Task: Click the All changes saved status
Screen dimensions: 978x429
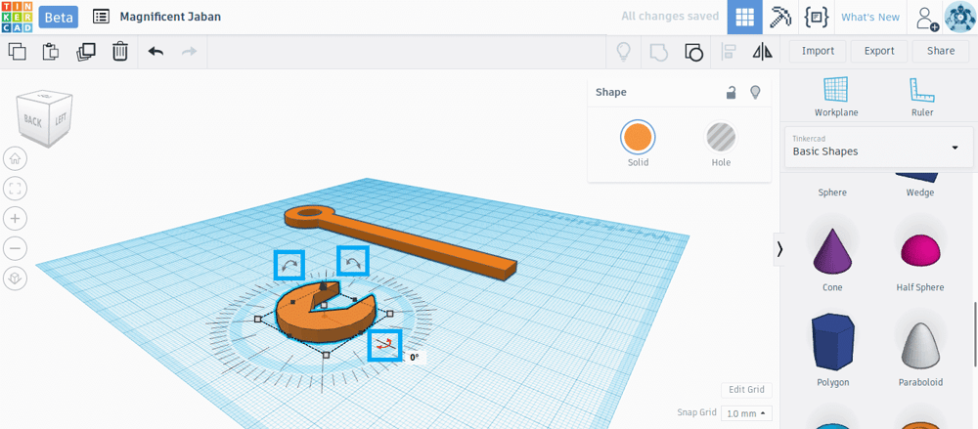Action: point(670,17)
